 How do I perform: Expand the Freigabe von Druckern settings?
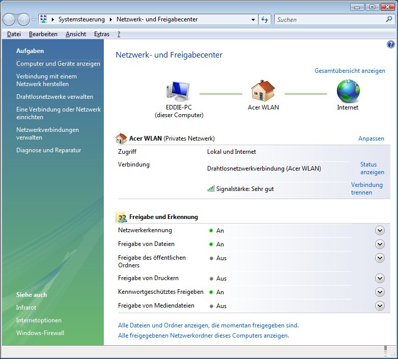[x=379, y=279]
